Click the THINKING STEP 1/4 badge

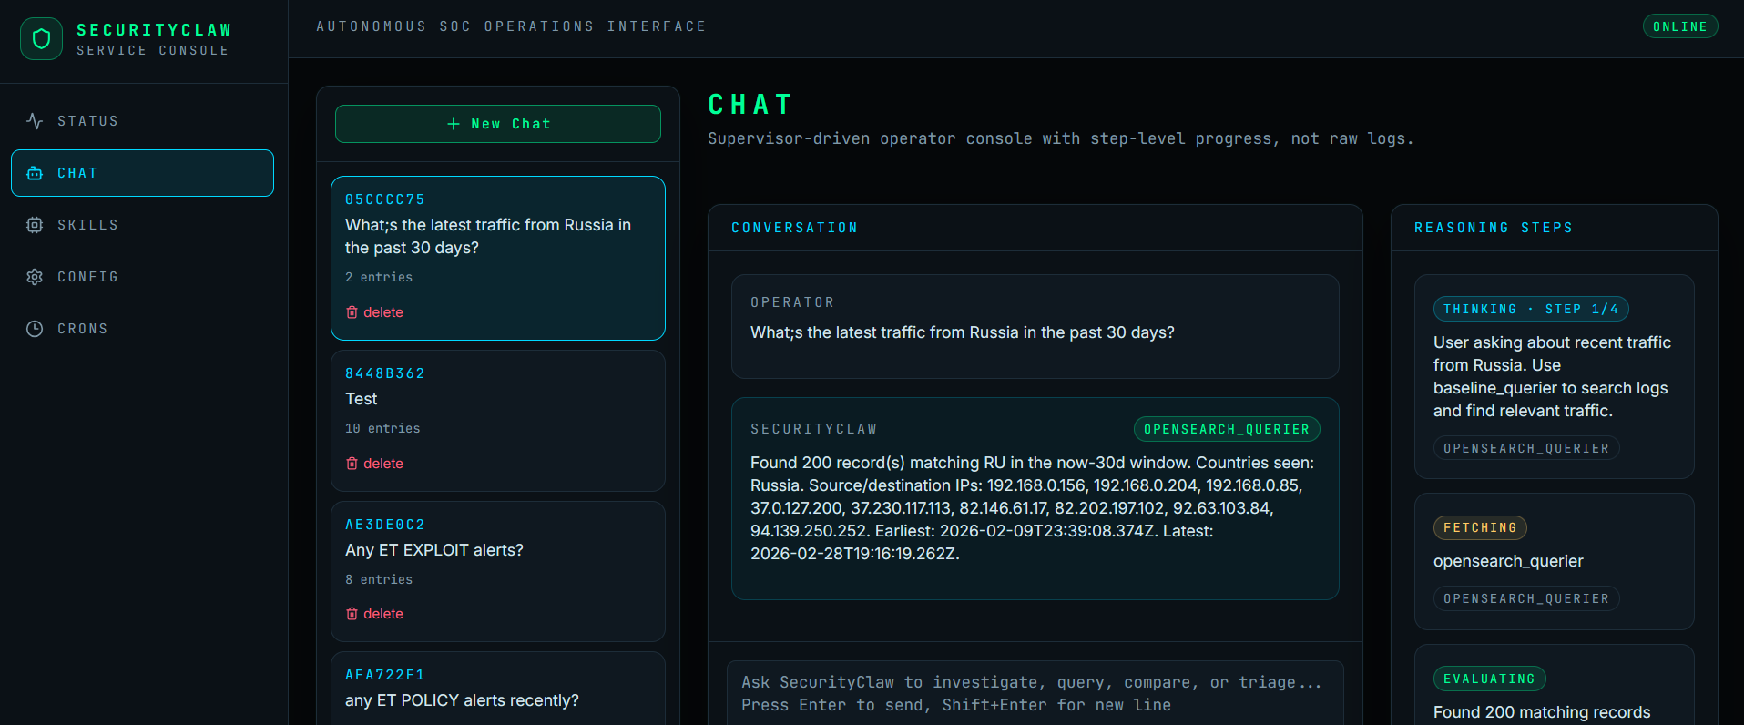coord(1531,309)
